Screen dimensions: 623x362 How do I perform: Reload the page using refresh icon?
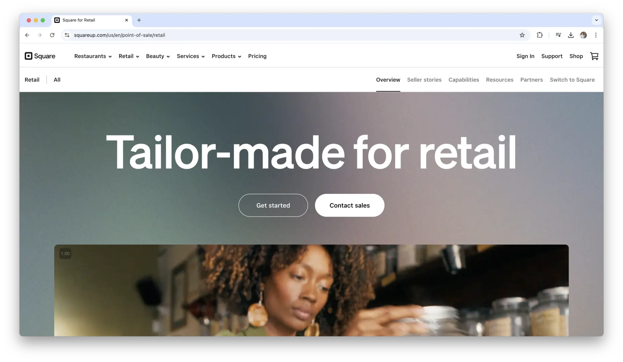coord(52,35)
